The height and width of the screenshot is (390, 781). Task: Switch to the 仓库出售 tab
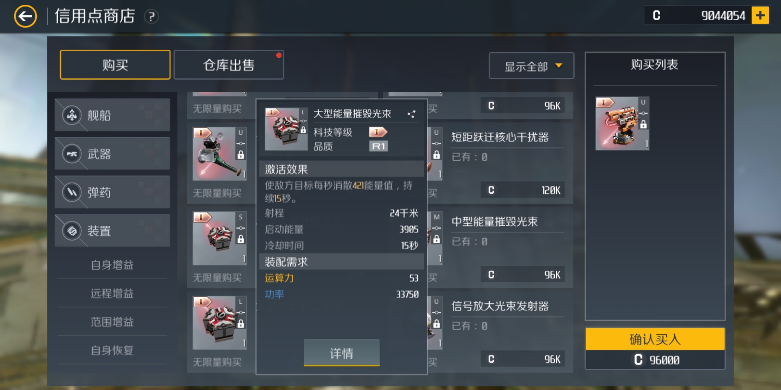click(x=229, y=65)
